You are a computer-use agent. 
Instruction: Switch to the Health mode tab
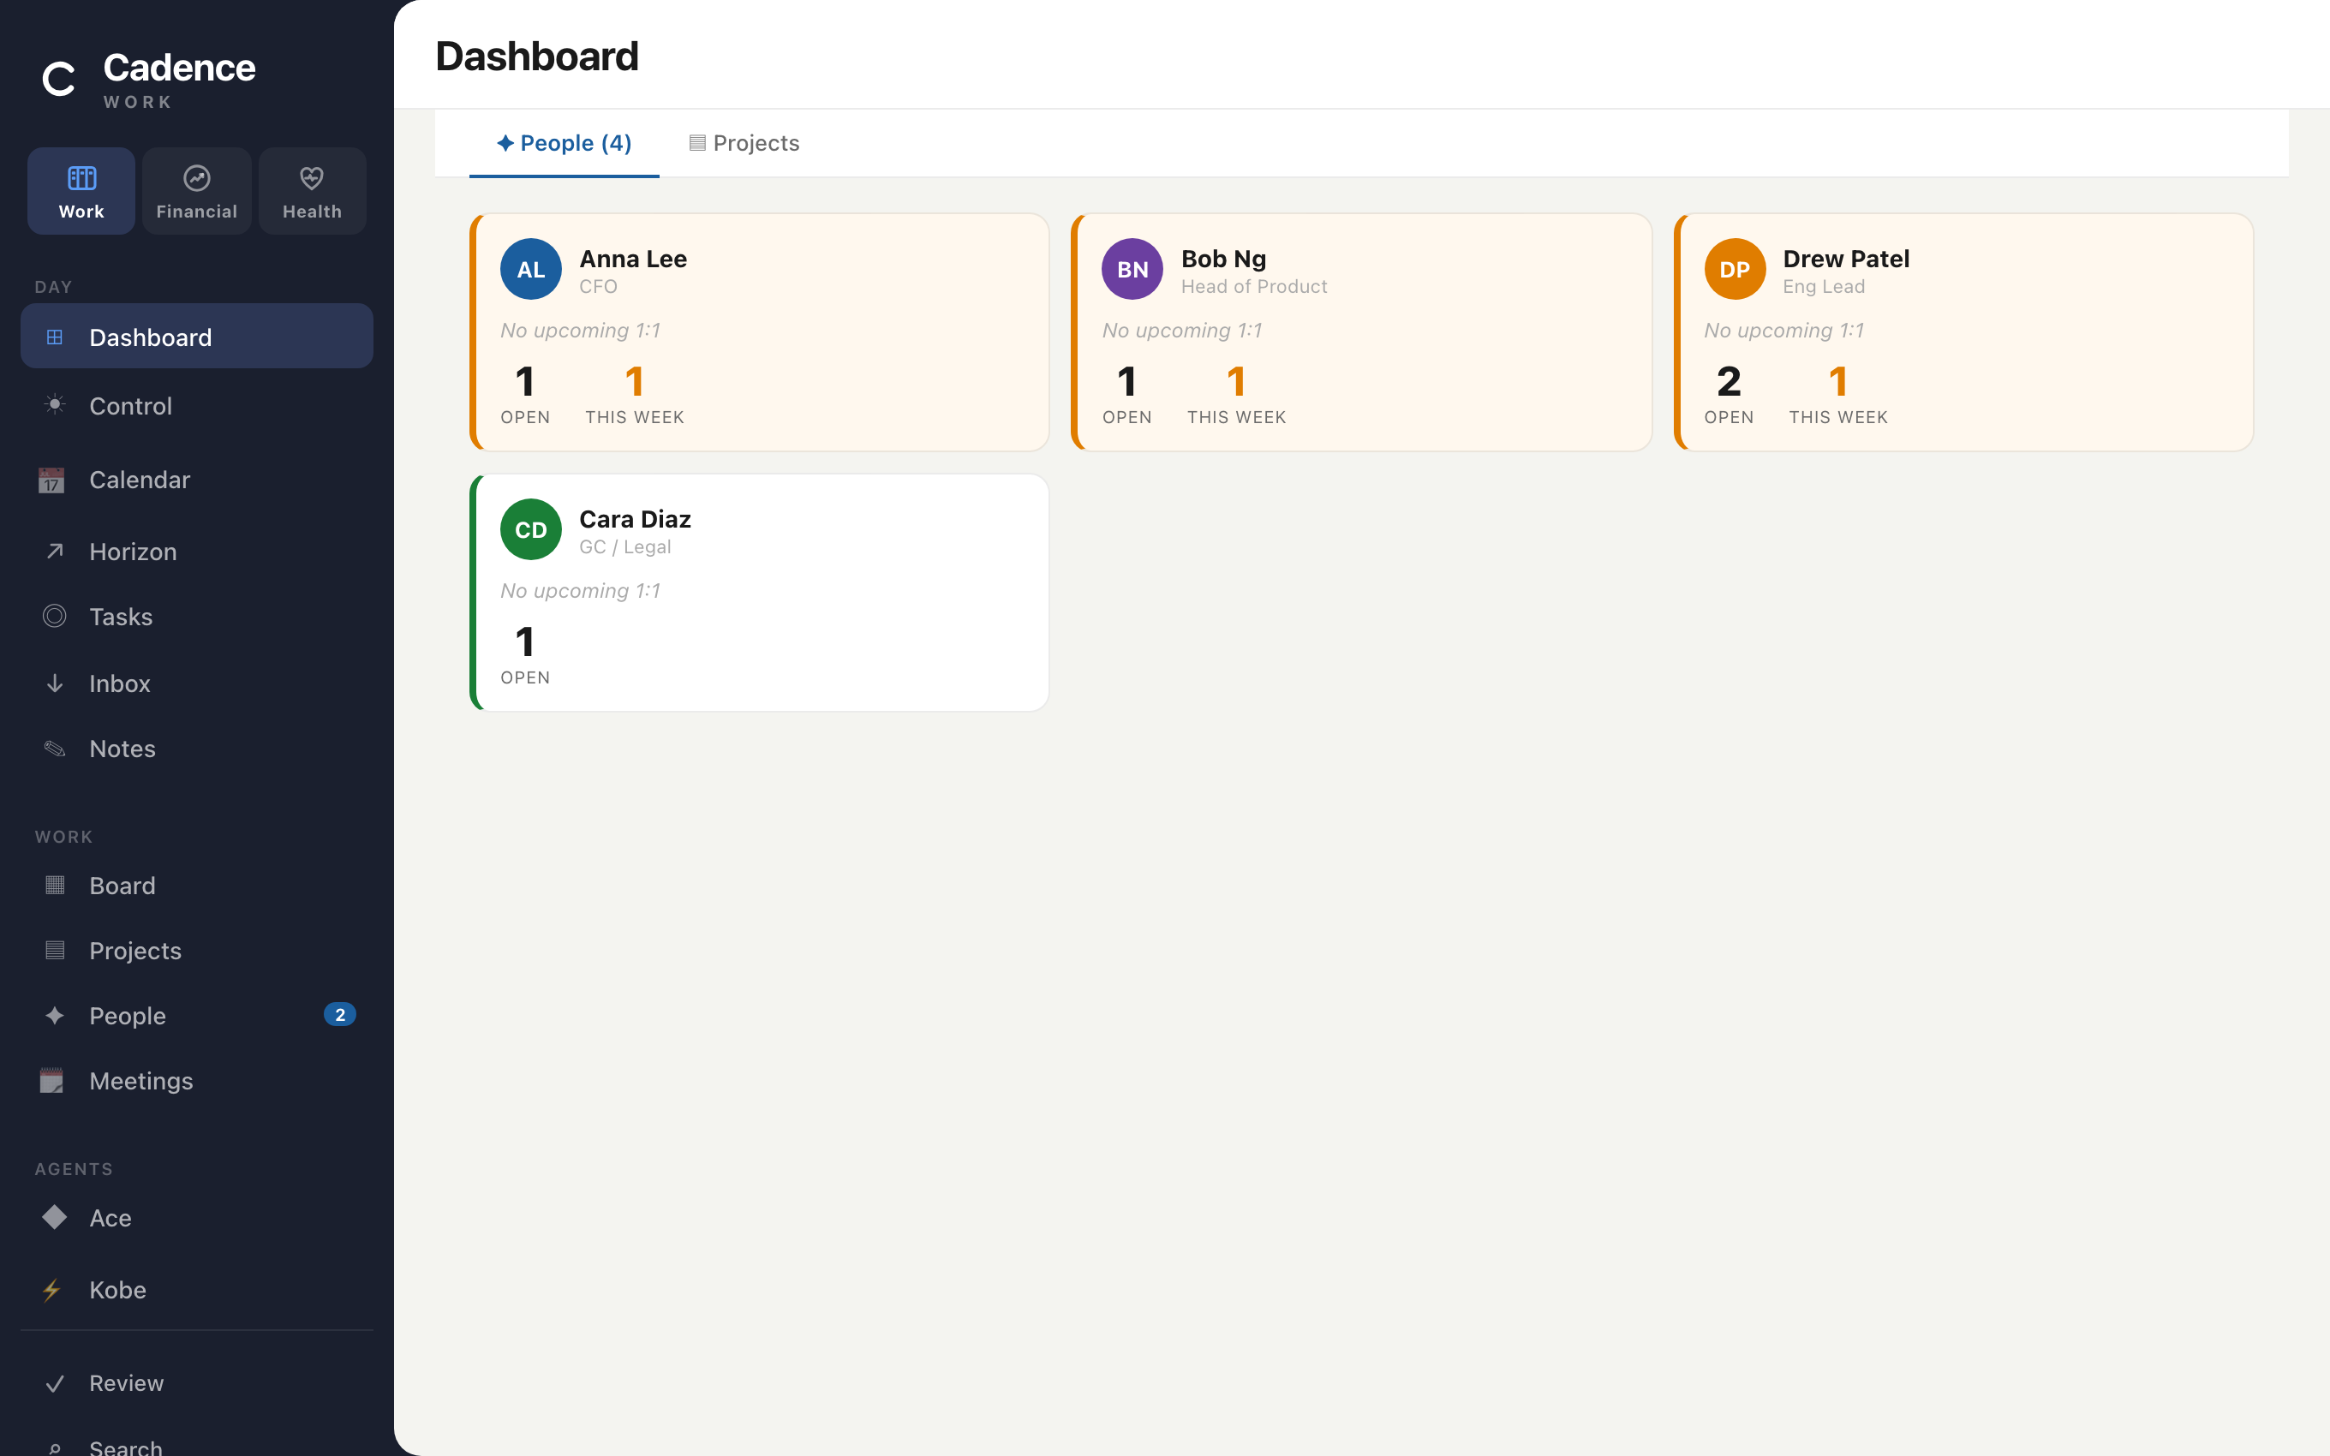[x=312, y=191]
